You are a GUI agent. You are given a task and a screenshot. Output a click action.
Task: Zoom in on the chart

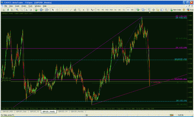tap(17, 10)
